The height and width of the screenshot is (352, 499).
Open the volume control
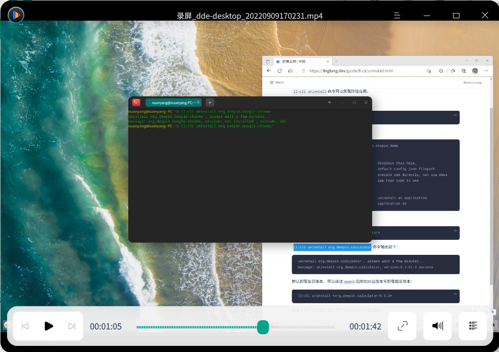pyautogui.click(x=437, y=326)
